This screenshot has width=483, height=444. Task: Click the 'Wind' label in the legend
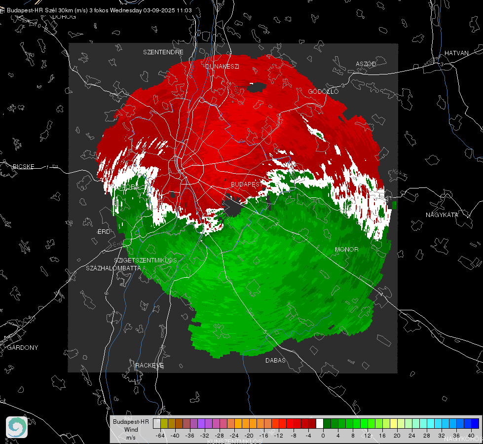131,430
